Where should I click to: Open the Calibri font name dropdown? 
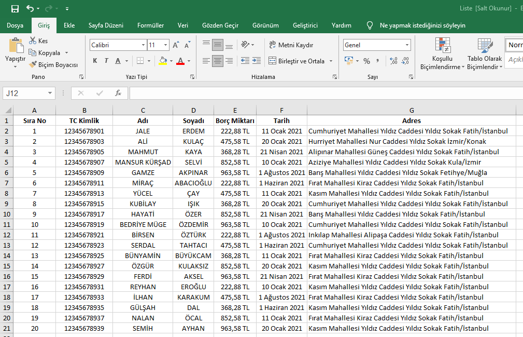143,45
